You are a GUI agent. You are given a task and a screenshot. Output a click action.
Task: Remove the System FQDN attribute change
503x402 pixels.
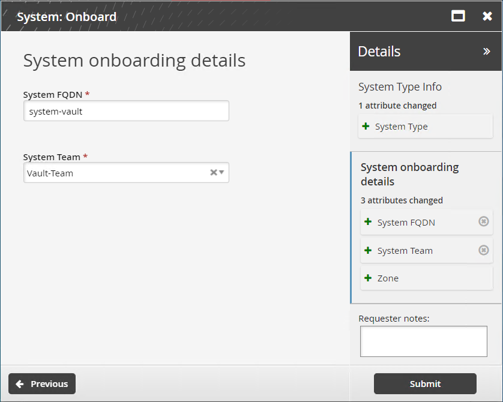pos(483,221)
